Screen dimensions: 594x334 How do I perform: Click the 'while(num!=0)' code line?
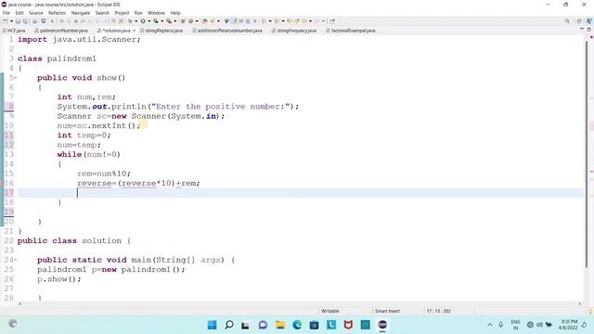[x=89, y=154]
